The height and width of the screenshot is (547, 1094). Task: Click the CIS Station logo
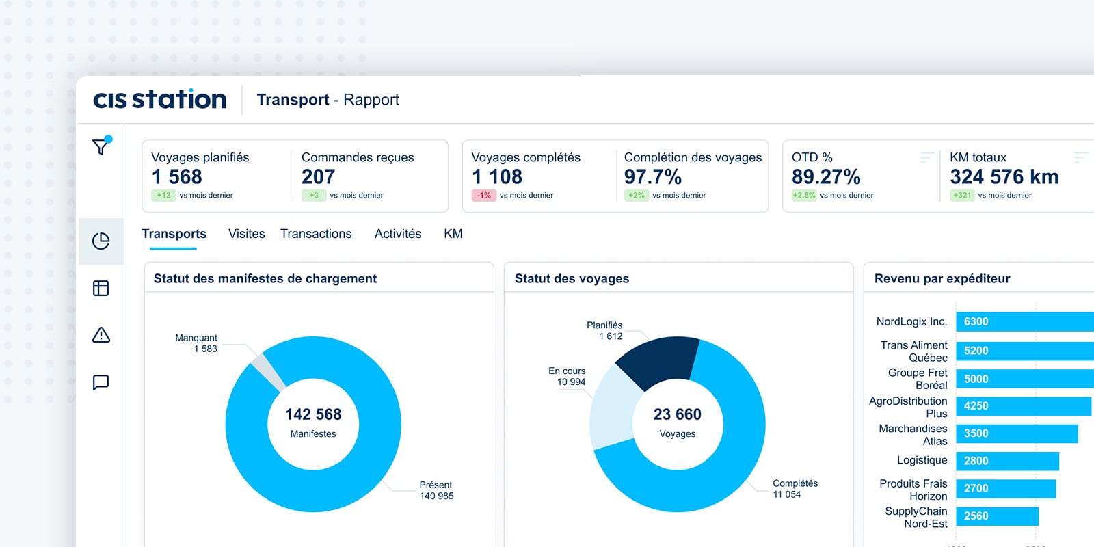[160, 100]
